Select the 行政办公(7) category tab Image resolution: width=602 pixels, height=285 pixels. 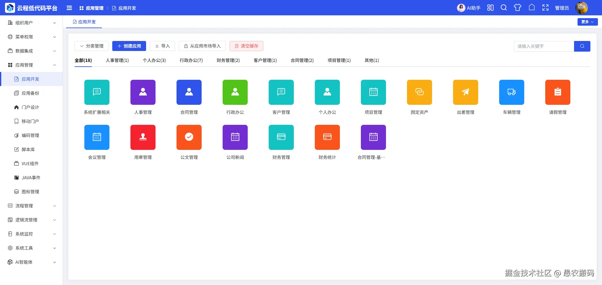191,60
